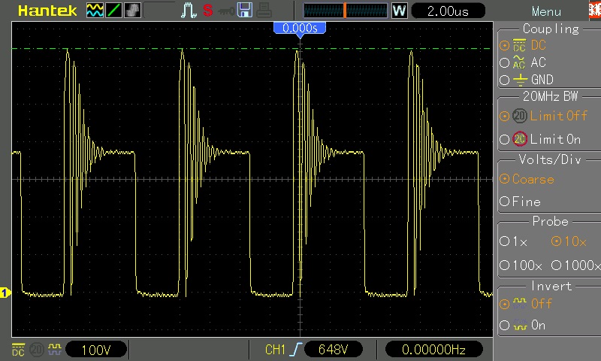Image resolution: width=601 pixels, height=361 pixels.
Task: Click the 20 bandwidth icon in status bar
Action: (37, 350)
